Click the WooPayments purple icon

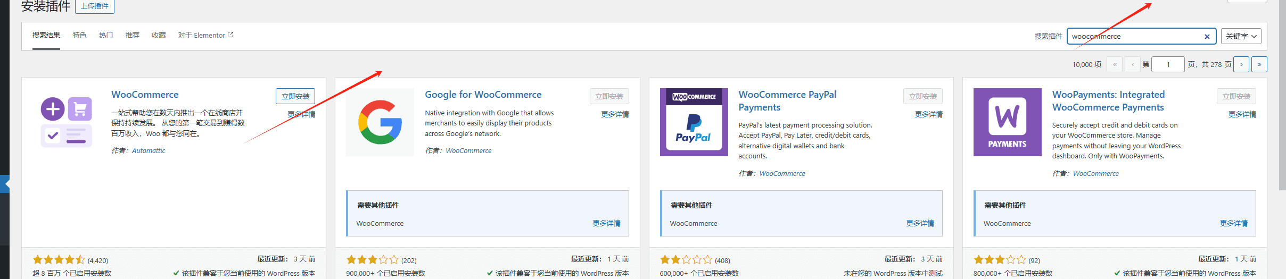point(1007,122)
